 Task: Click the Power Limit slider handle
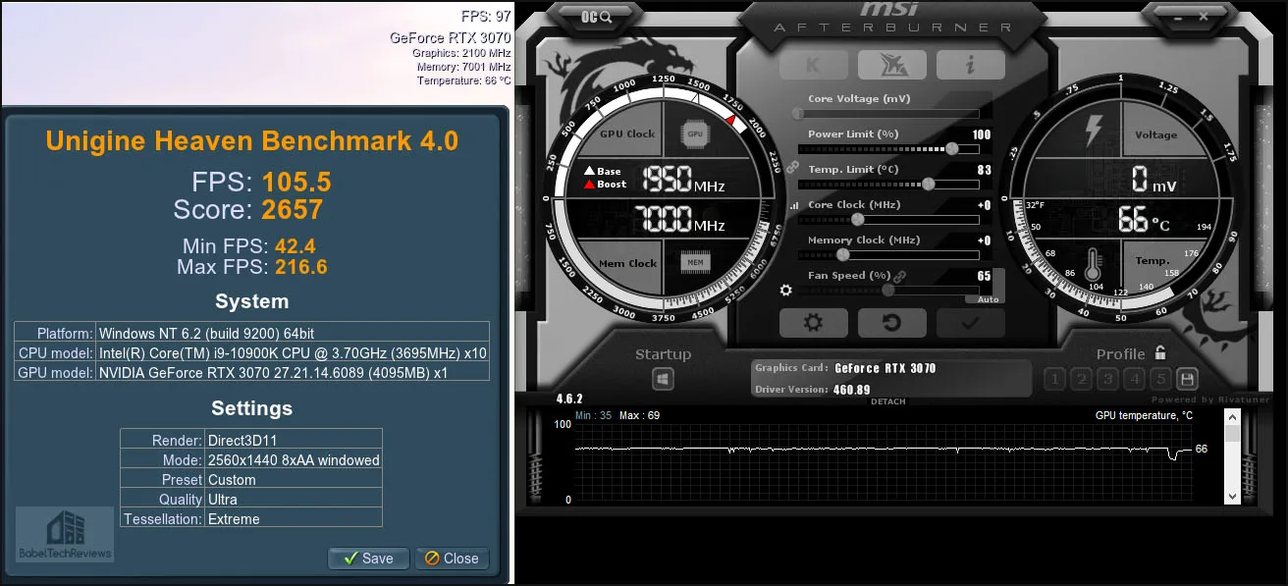(951, 149)
